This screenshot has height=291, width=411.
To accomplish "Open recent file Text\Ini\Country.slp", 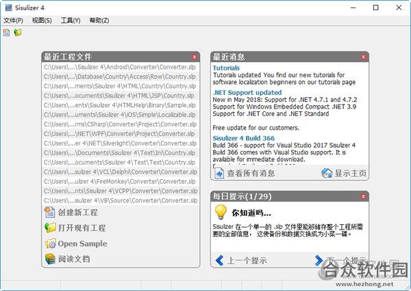I will [121, 153].
